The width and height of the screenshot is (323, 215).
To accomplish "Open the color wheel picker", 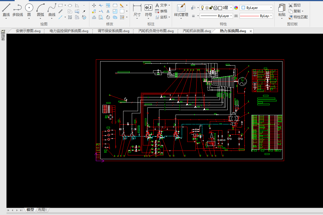I will [236, 8].
